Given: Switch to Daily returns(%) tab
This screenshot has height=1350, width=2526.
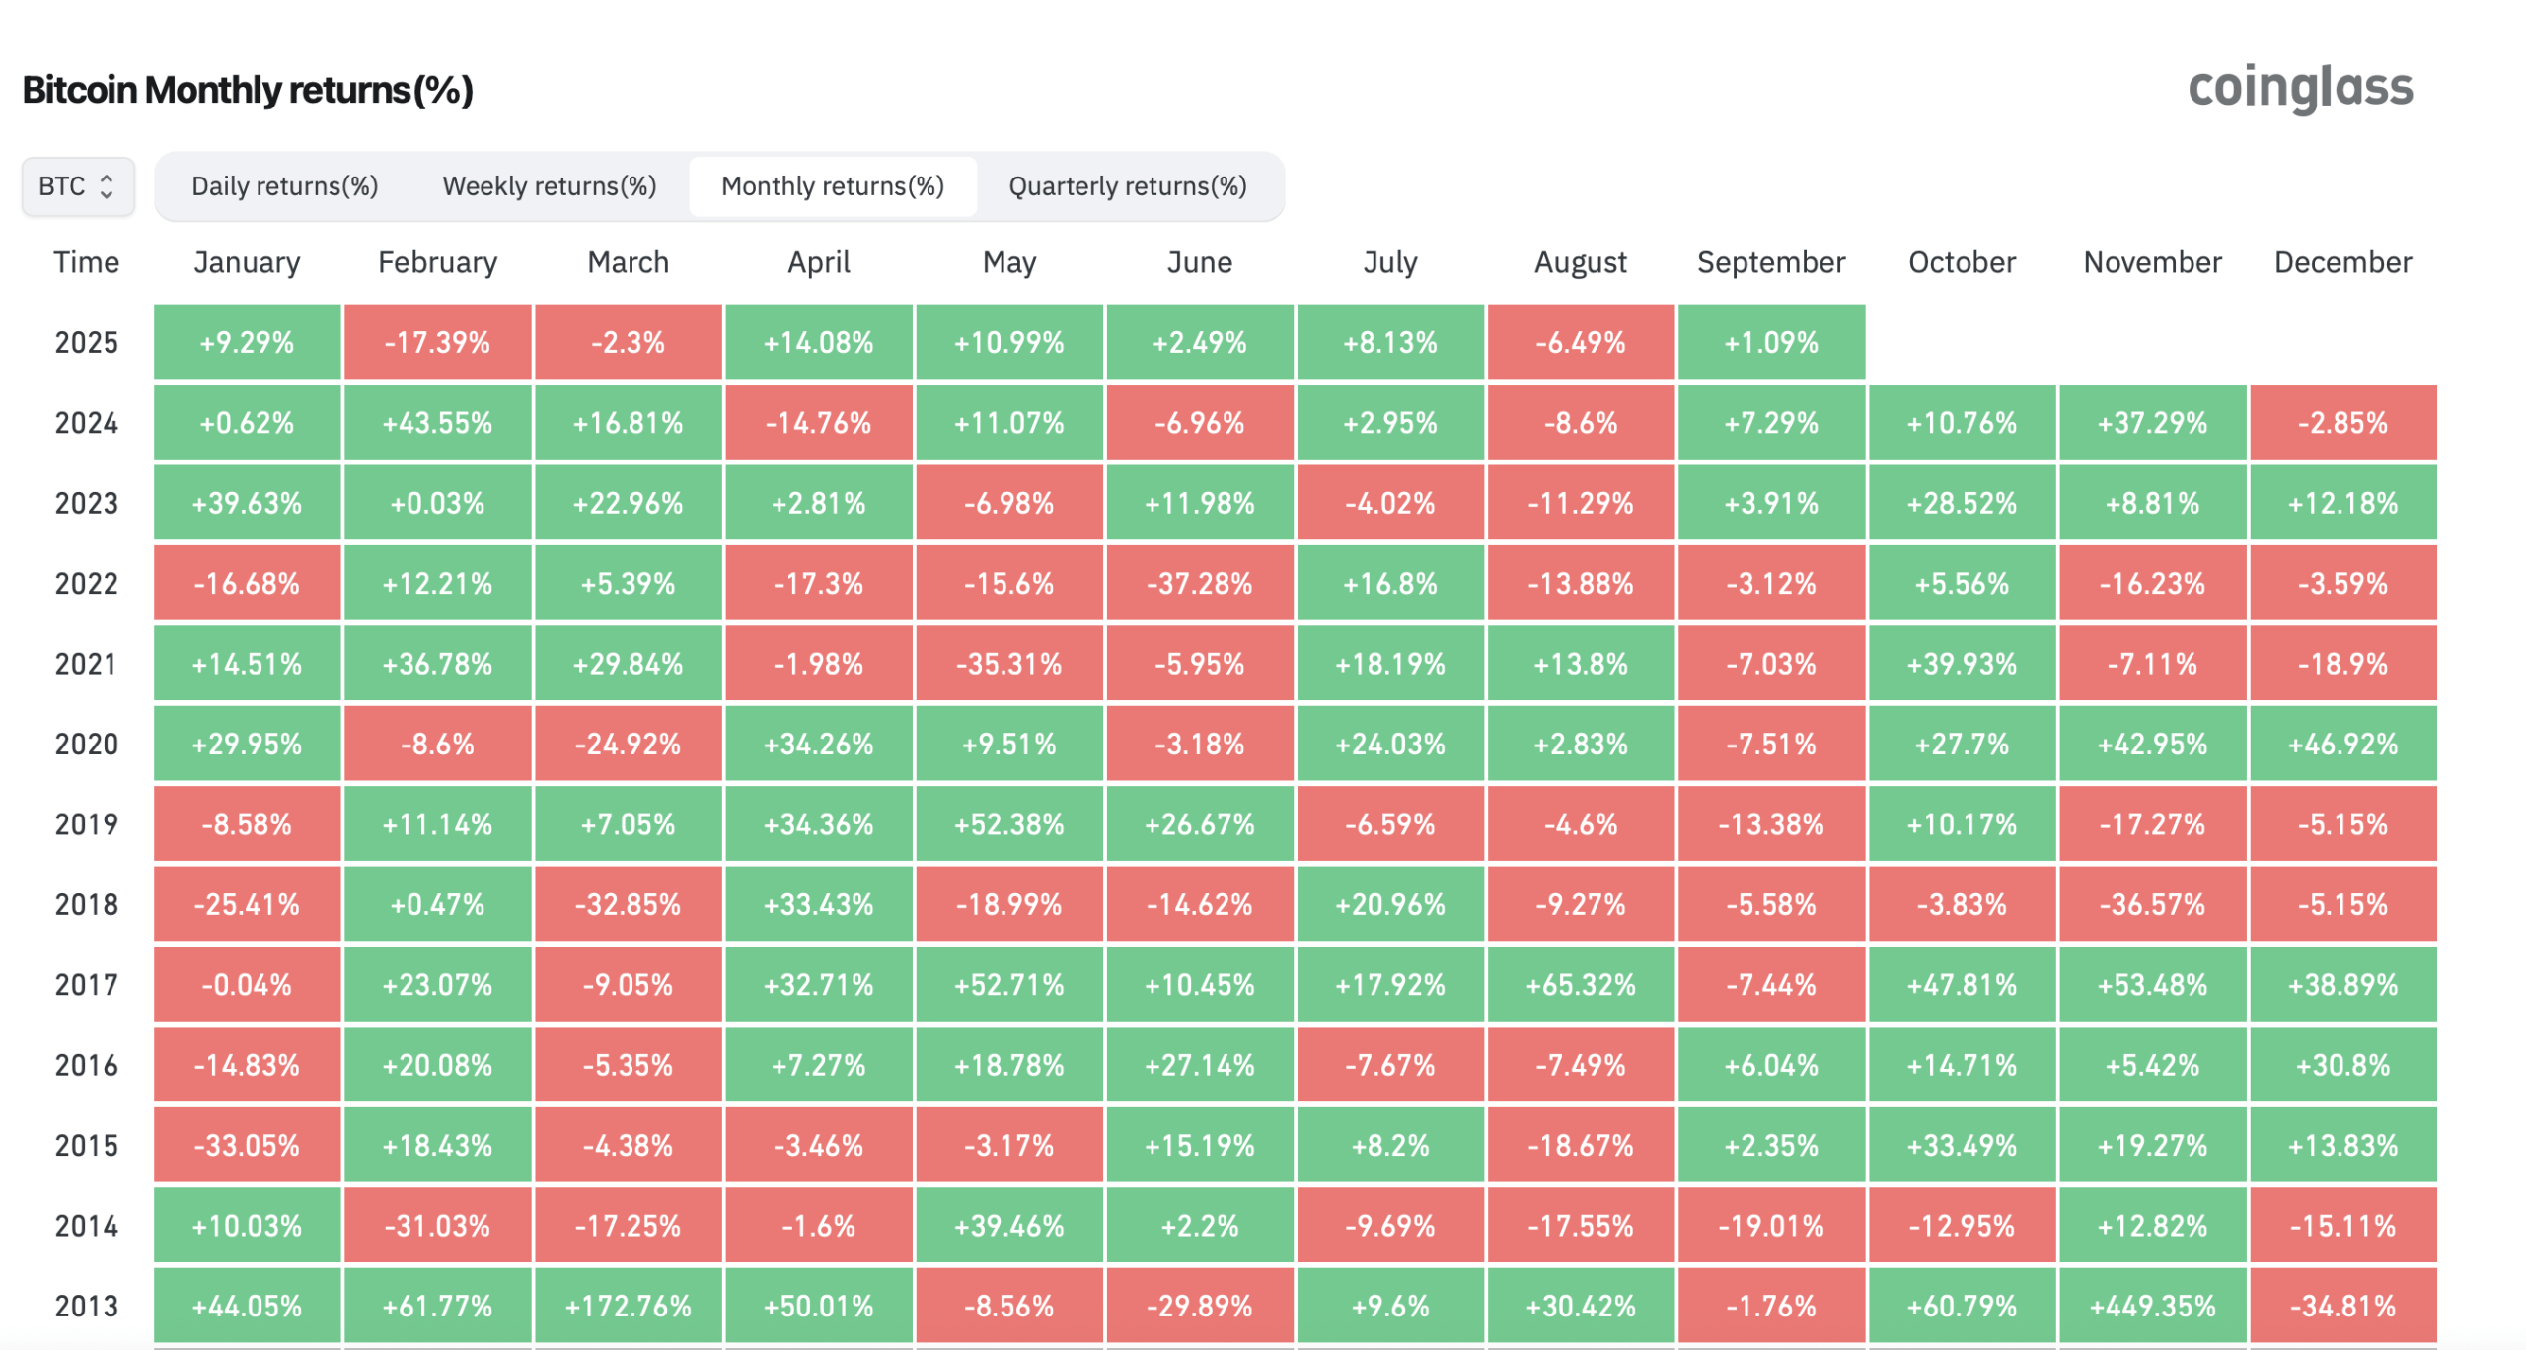Looking at the screenshot, I should coord(284,186).
